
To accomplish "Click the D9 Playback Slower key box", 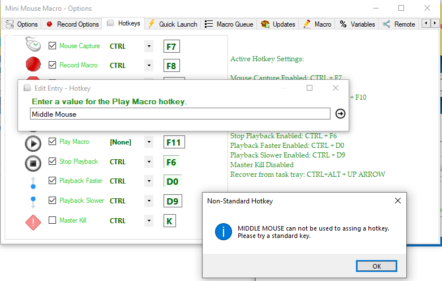I will click(x=173, y=201).
